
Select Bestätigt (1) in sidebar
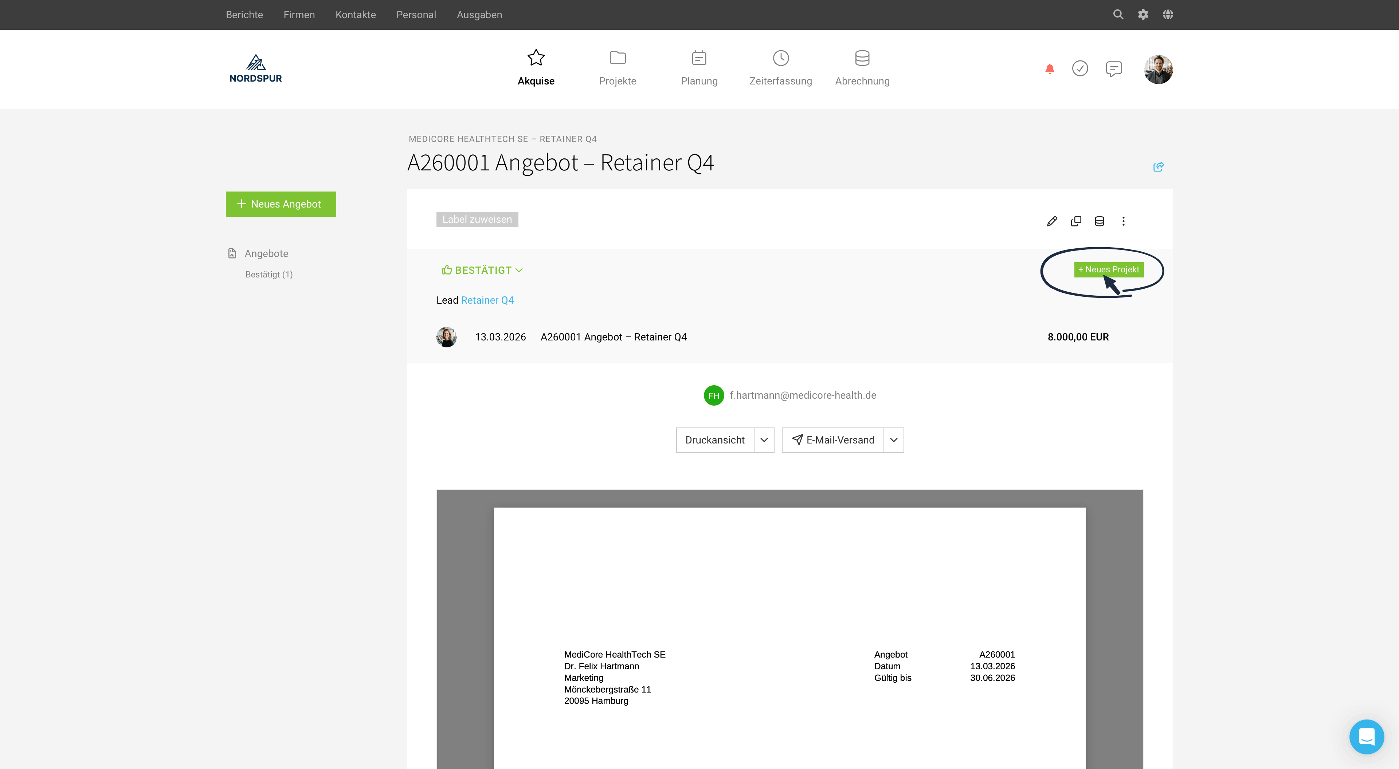coord(269,275)
